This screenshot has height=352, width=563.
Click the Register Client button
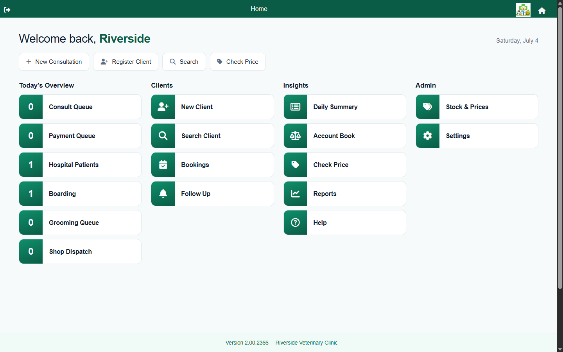tap(126, 62)
